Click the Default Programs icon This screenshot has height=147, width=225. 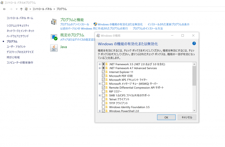(54, 37)
